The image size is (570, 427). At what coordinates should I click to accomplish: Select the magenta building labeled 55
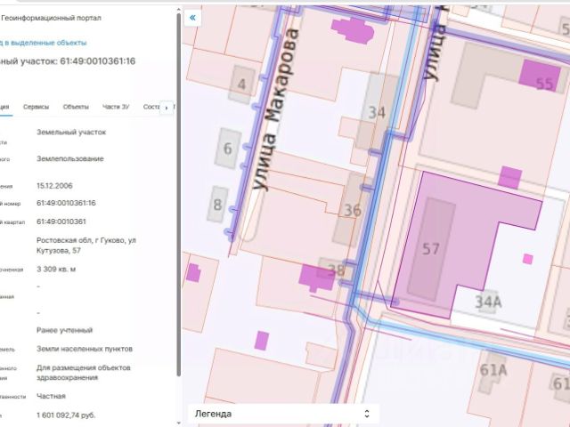pos(540,75)
